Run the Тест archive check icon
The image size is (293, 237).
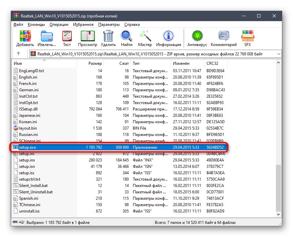tap(67, 36)
